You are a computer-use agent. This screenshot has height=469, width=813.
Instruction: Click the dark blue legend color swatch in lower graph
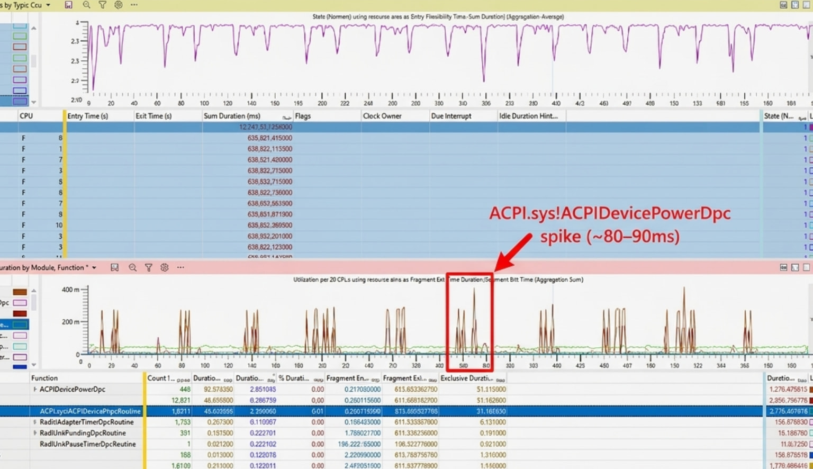(x=20, y=366)
